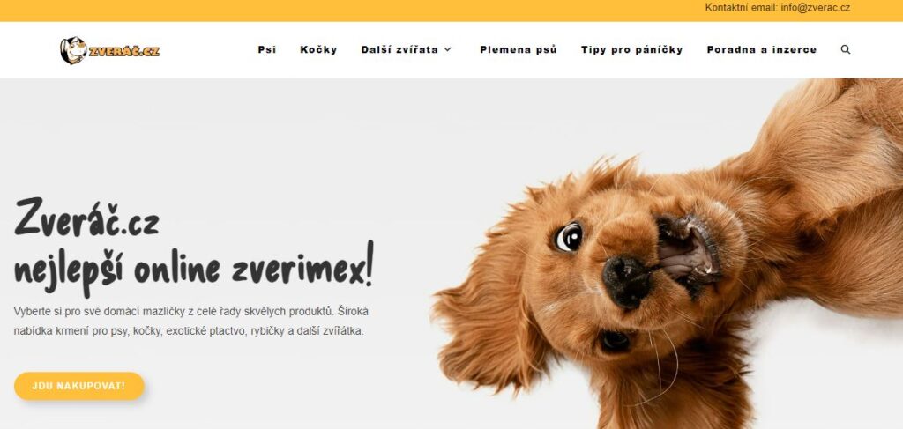The width and height of the screenshot is (903, 429).
Task: Click the Zveráč.cz hero heading
Action: (86, 218)
